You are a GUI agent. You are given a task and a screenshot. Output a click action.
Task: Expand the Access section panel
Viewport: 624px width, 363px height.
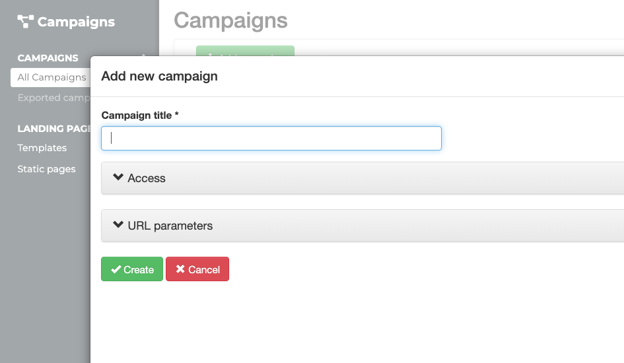click(x=363, y=178)
